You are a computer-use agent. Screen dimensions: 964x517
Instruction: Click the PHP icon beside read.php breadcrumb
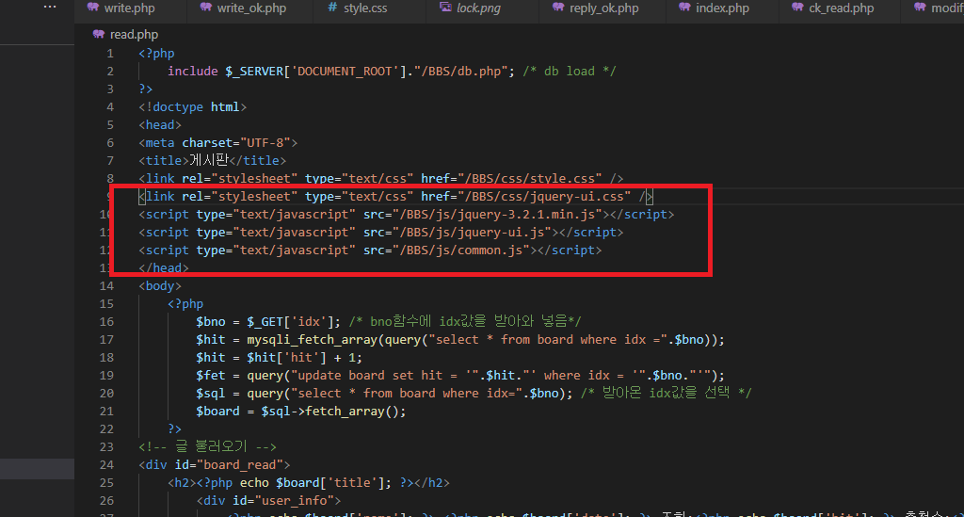pyautogui.click(x=98, y=34)
